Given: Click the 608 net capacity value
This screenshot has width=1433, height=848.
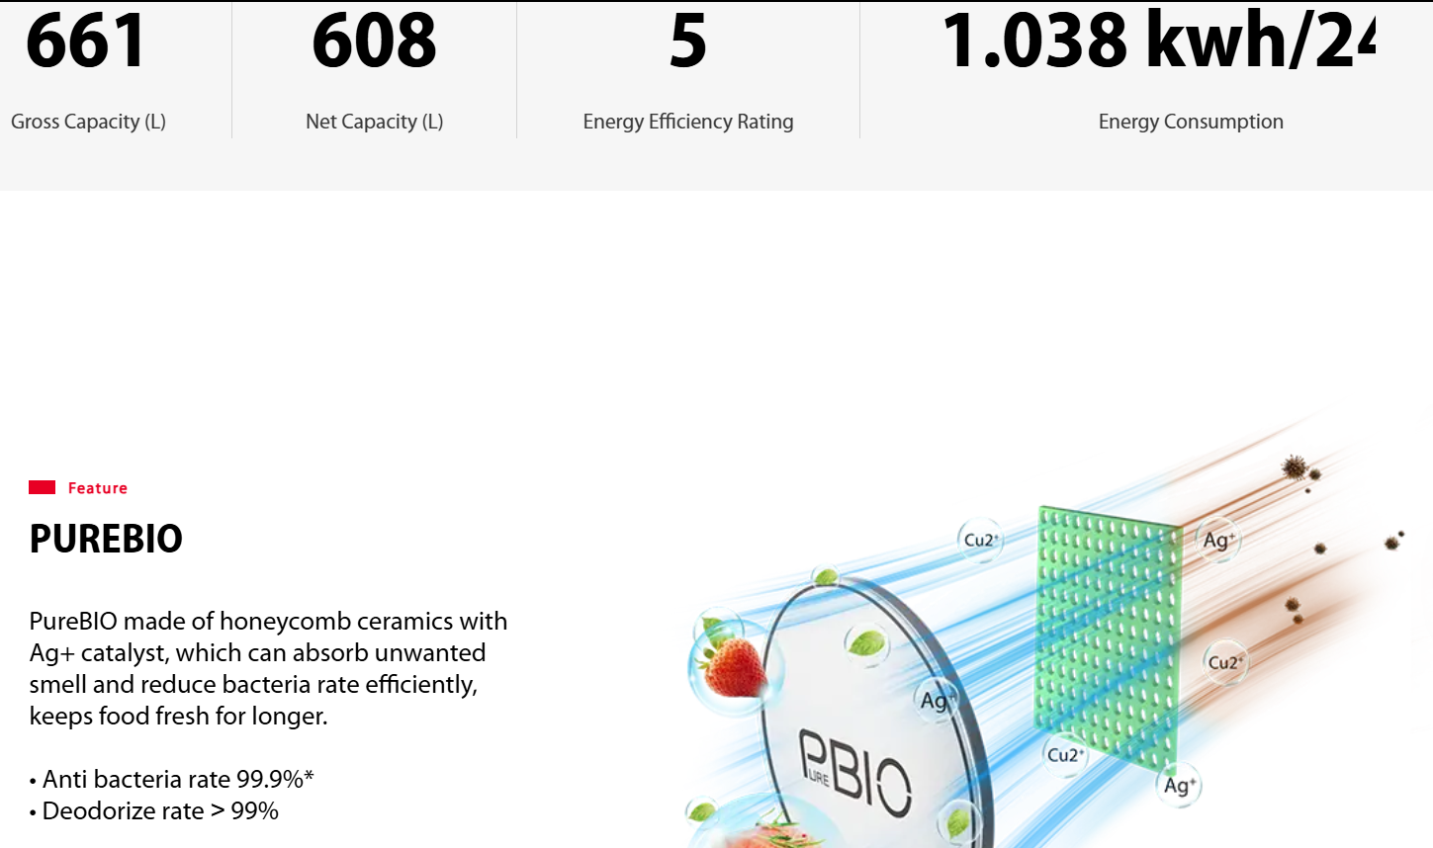Looking at the screenshot, I should pos(374,42).
